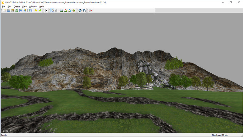Select the terrain sculpt mode icon
The image size is (243, 137).
[x=62, y=11]
